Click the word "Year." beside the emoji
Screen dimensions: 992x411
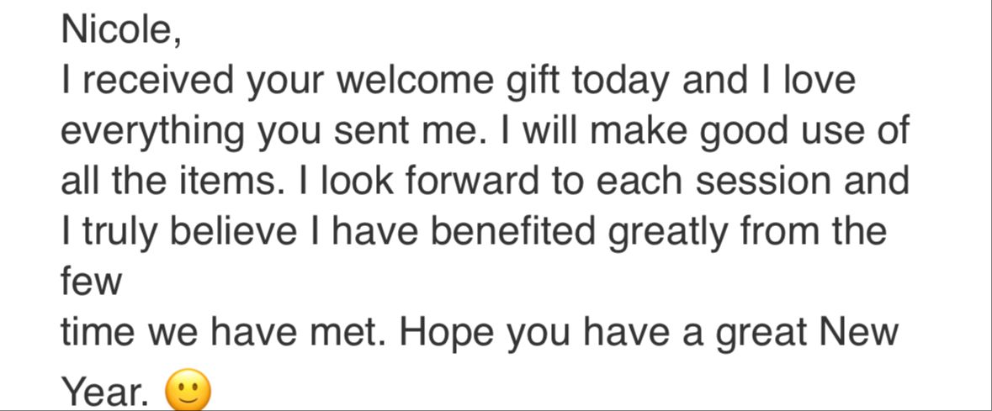pyautogui.click(x=106, y=394)
